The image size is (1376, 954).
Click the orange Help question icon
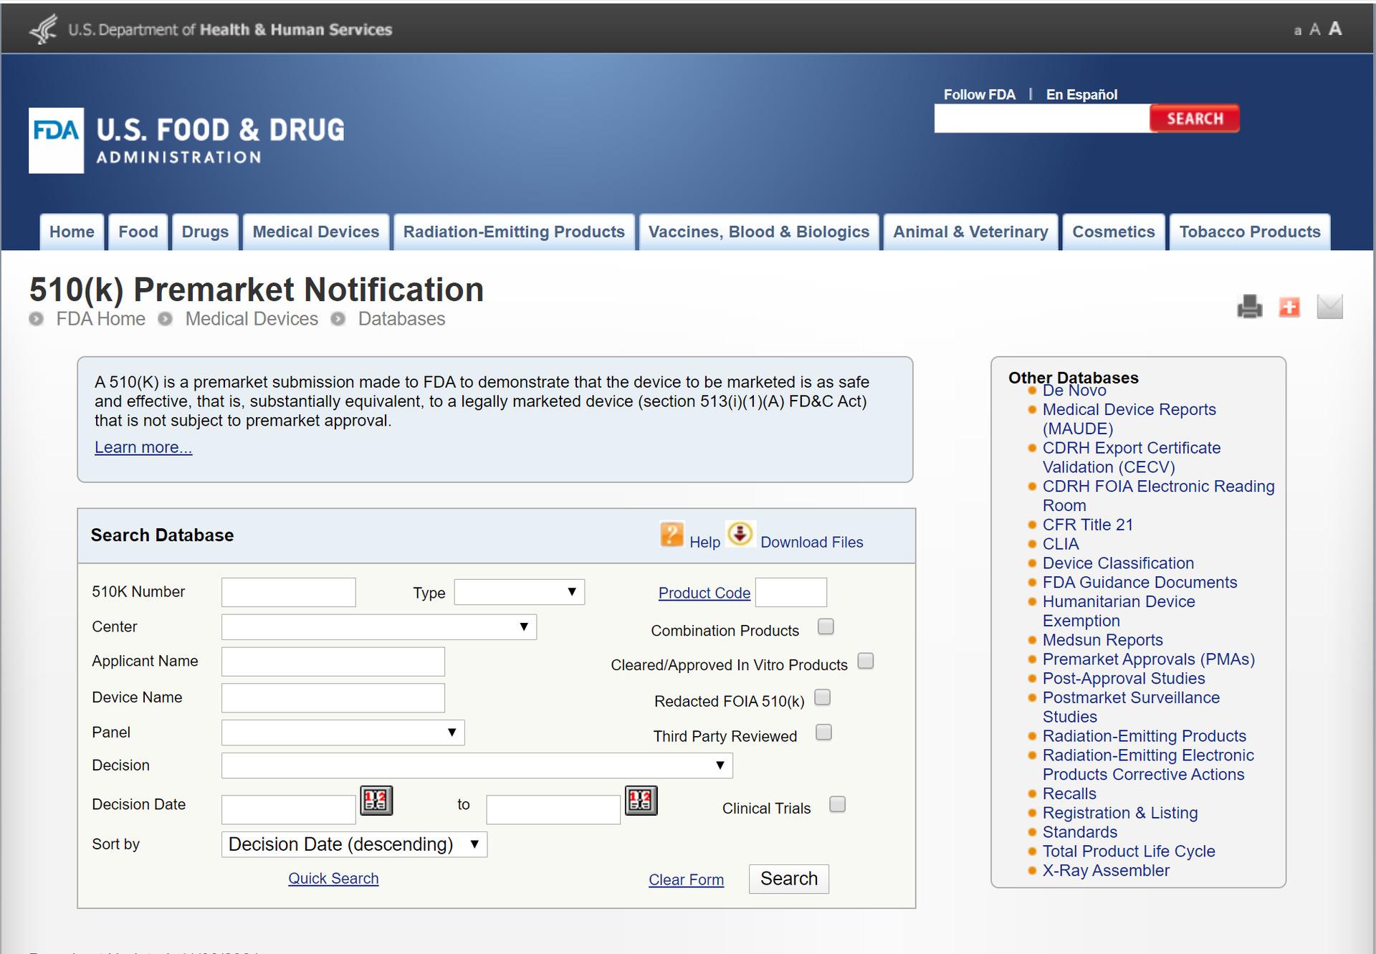tap(672, 535)
